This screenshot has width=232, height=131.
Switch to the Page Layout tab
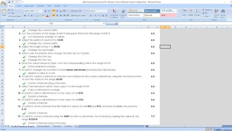(29, 6)
